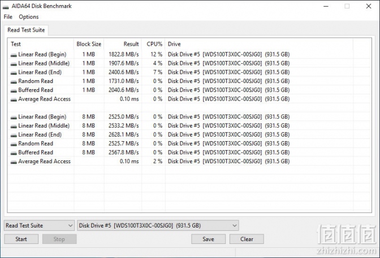Select the 1731.0 MB/s result cell
The height and width of the screenshot is (258, 380).
(x=124, y=81)
